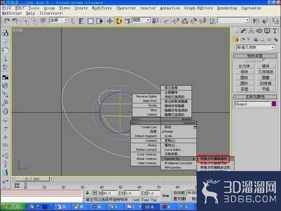Click the Redo arrow in the toolbar

(x=15, y=21)
